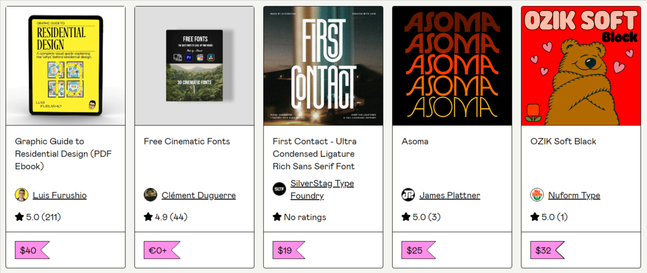Click the OZIK Soft Black bear thumbnail
Screen dimensions: 647x273
pyautogui.click(x=581, y=65)
